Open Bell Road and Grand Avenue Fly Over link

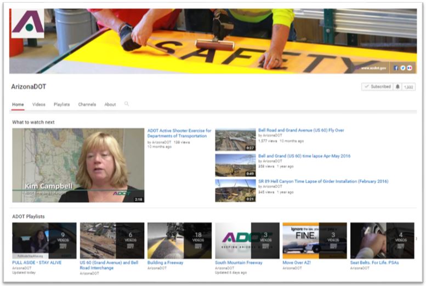[x=301, y=130]
